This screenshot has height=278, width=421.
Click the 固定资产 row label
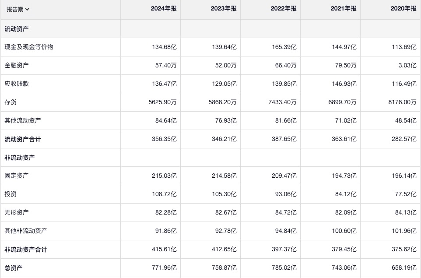pyautogui.click(x=17, y=176)
